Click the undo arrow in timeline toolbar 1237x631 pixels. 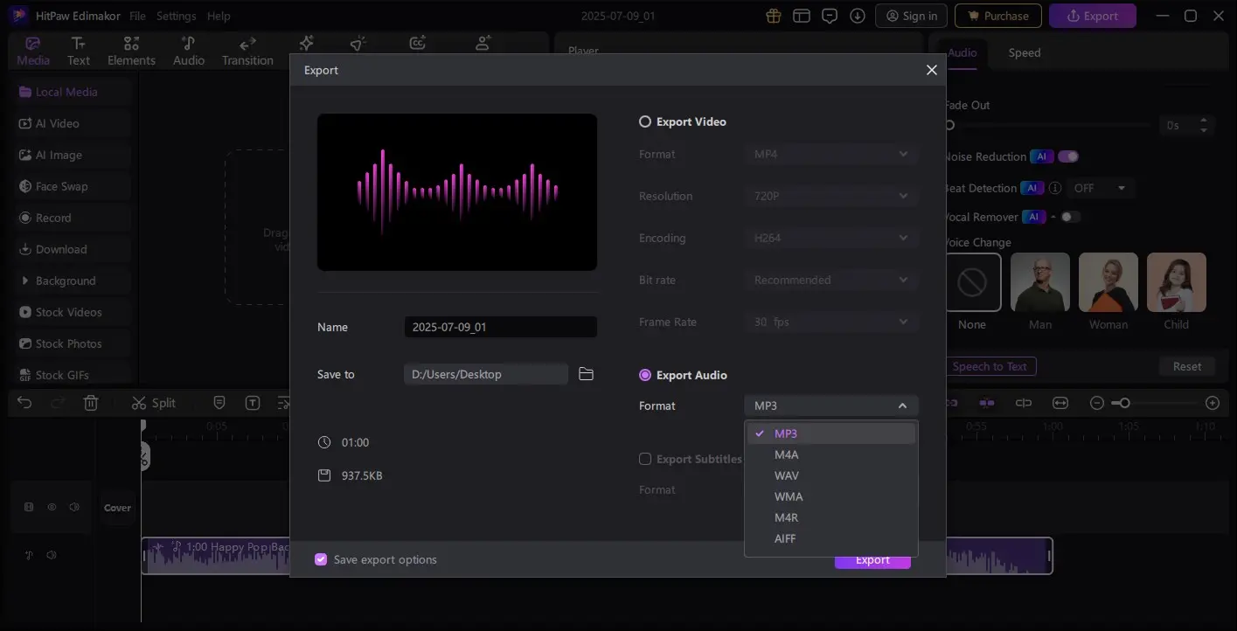coord(24,403)
